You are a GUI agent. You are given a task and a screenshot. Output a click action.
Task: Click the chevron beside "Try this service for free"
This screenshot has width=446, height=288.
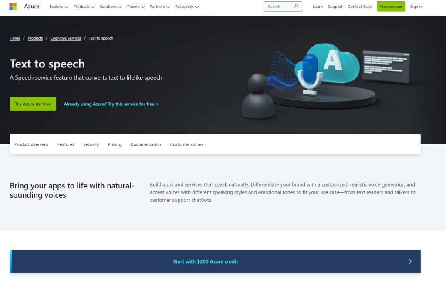[158, 104]
